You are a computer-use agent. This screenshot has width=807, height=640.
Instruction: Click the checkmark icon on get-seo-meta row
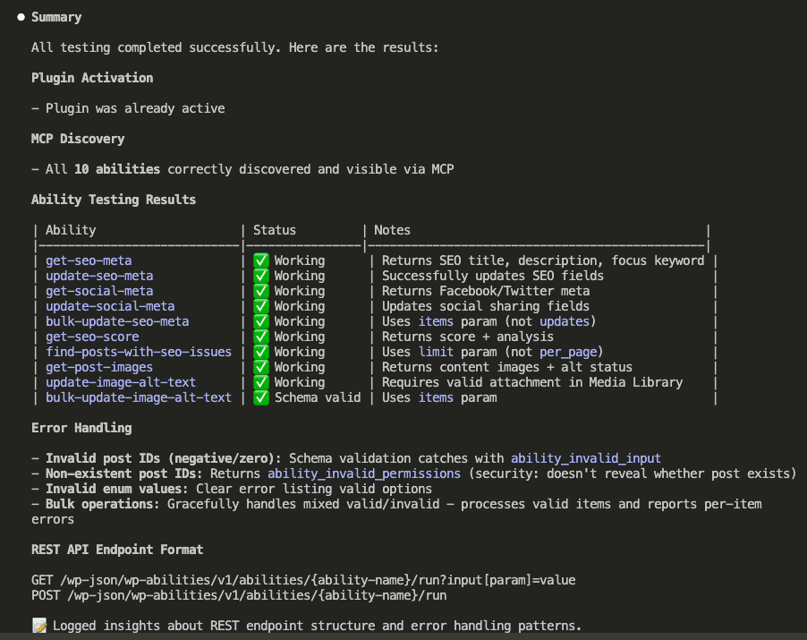[x=261, y=260]
